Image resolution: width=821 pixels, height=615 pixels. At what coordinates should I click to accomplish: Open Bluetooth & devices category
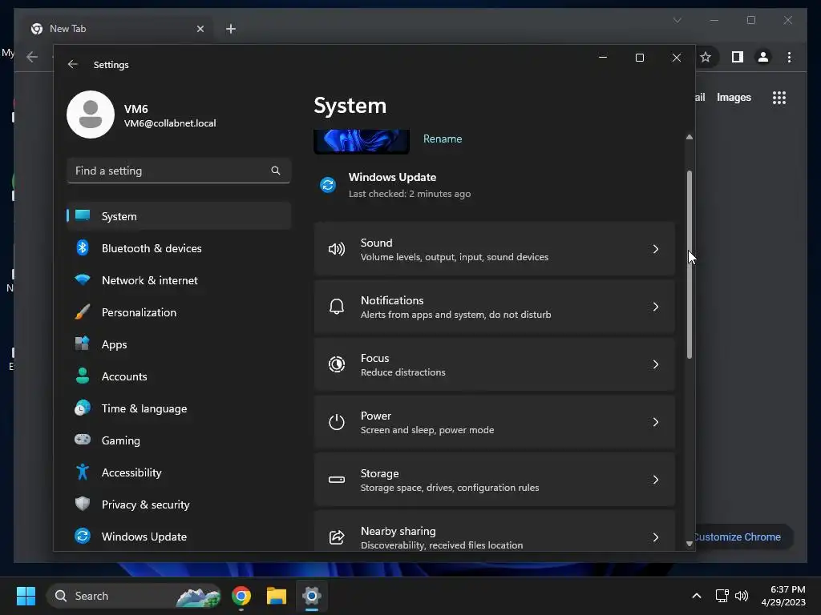coord(179,248)
